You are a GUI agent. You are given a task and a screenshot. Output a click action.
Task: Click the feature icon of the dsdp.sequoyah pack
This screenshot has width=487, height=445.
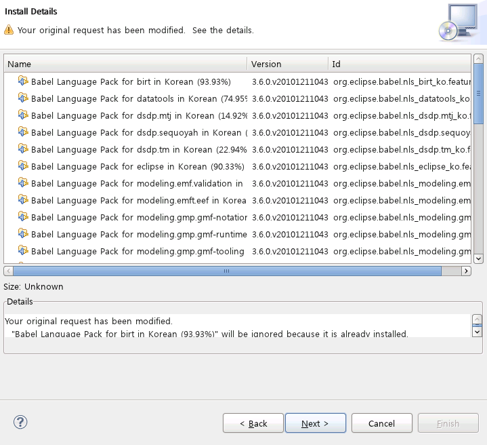(x=23, y=132)
